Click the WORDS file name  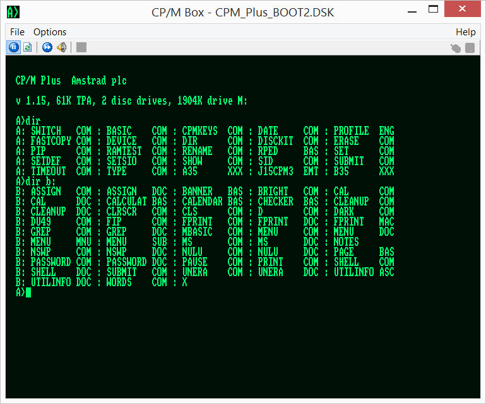119,282
